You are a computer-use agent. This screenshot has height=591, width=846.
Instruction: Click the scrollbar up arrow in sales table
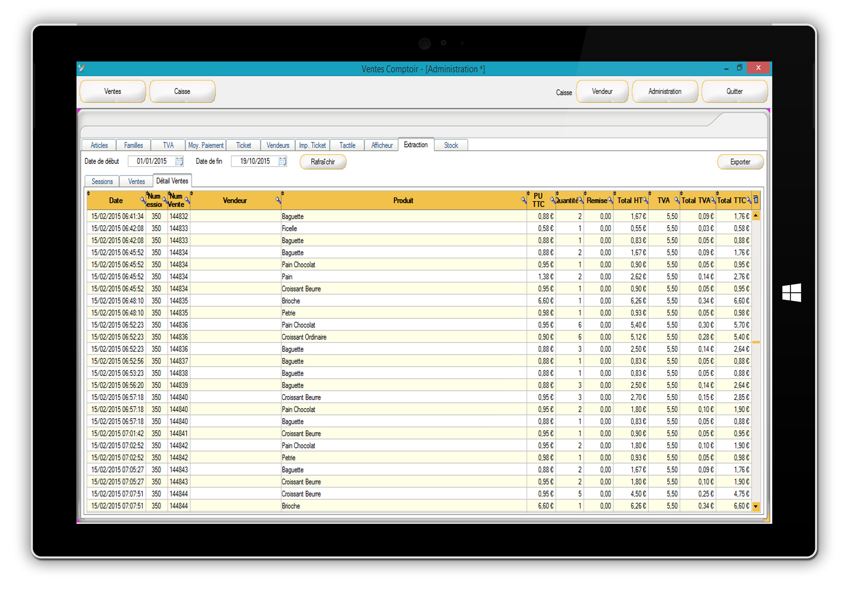click(756, 216)
